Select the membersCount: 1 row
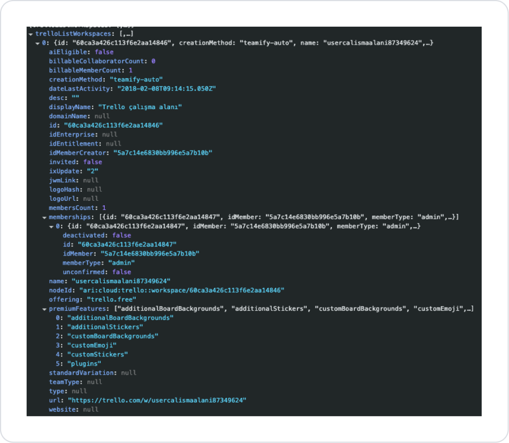 [x=77, y=208]
